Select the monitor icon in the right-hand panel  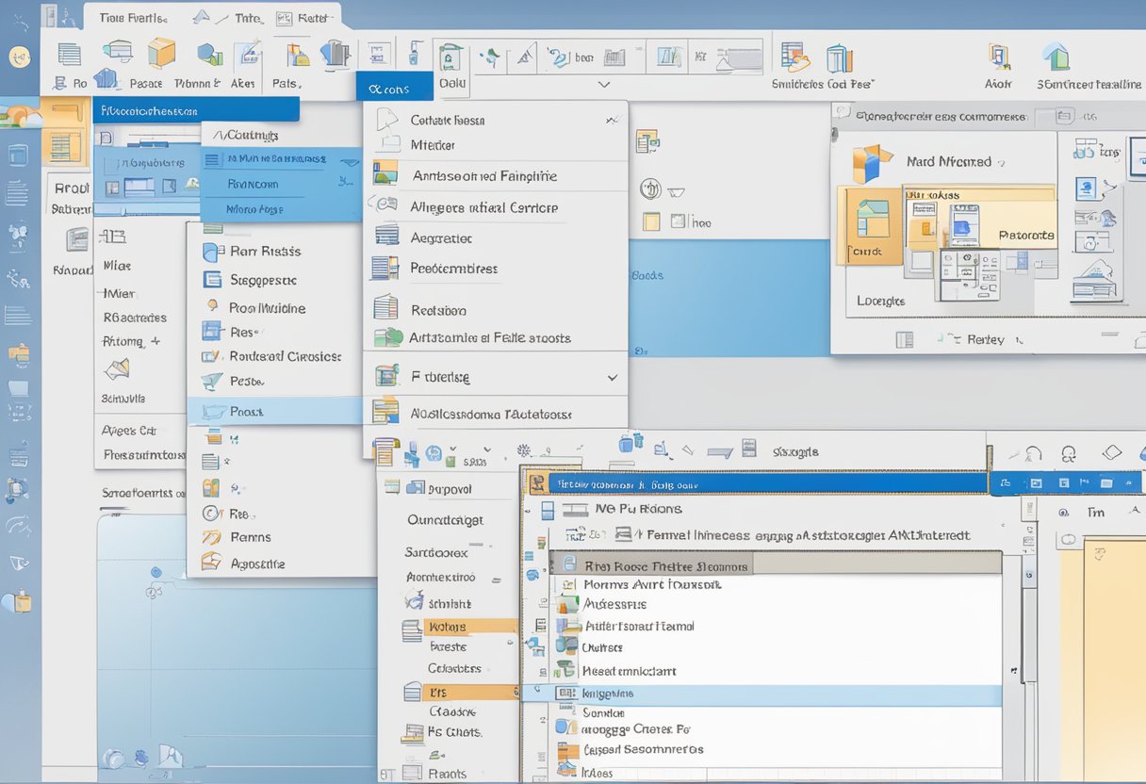coord(1086,188)
